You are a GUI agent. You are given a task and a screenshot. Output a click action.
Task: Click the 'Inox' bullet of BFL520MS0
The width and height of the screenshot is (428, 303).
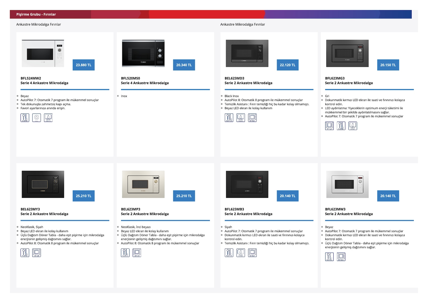124,96
